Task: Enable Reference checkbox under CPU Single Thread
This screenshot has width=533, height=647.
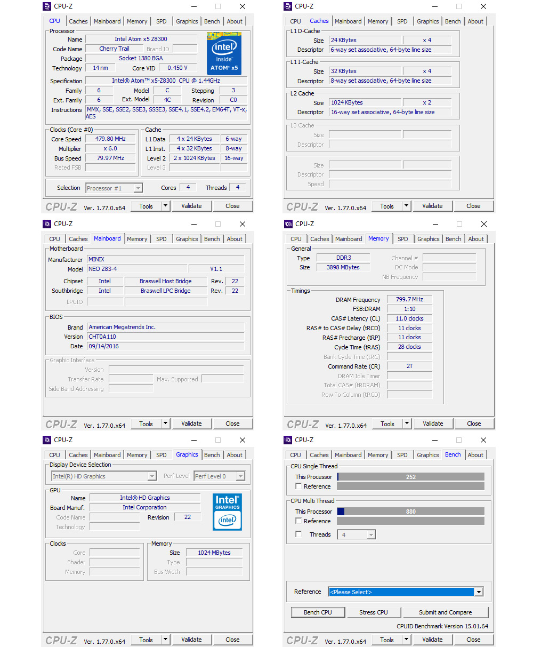Action: 298,486
